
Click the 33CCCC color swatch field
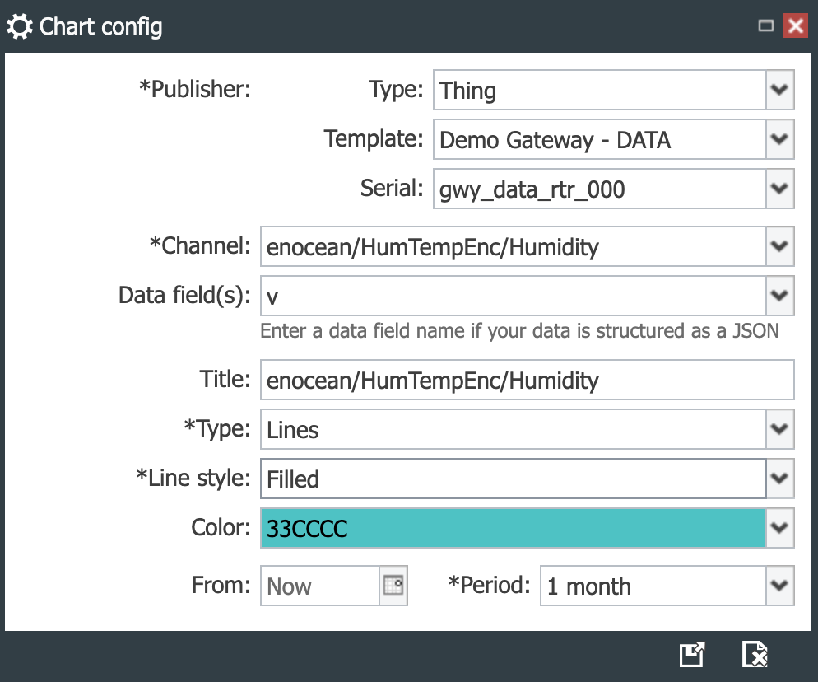(514, 528)
